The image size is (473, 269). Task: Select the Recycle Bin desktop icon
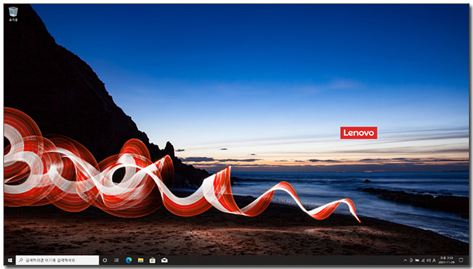coord(13,14)
